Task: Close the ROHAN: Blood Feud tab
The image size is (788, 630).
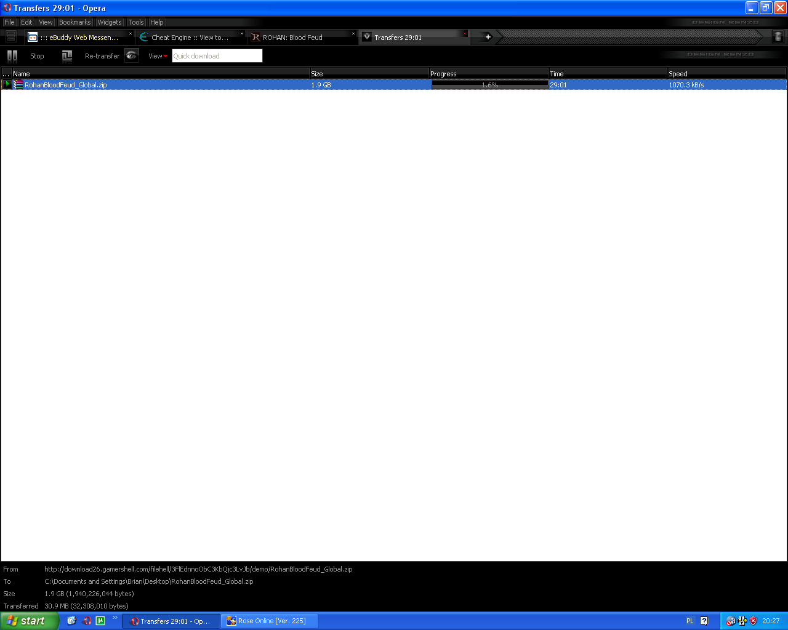Action: click(353, 34)
